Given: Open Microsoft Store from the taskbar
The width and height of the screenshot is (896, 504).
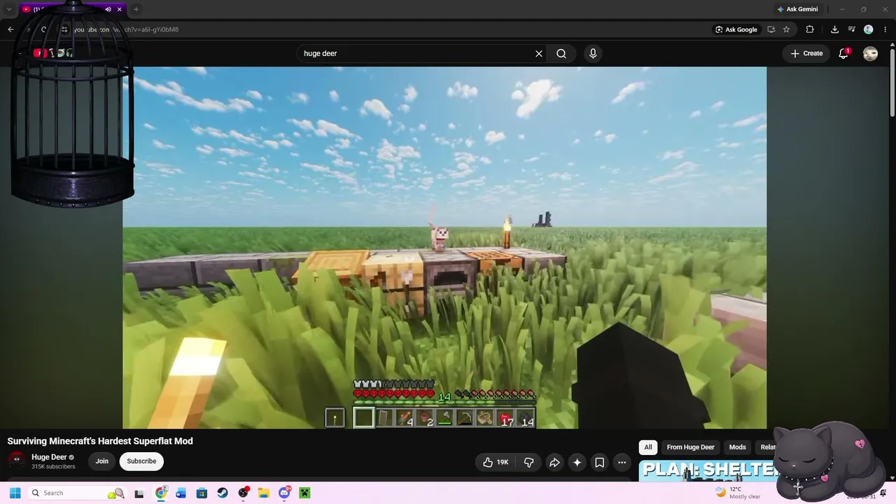Looking at the screenshot, I should (202, 493).
